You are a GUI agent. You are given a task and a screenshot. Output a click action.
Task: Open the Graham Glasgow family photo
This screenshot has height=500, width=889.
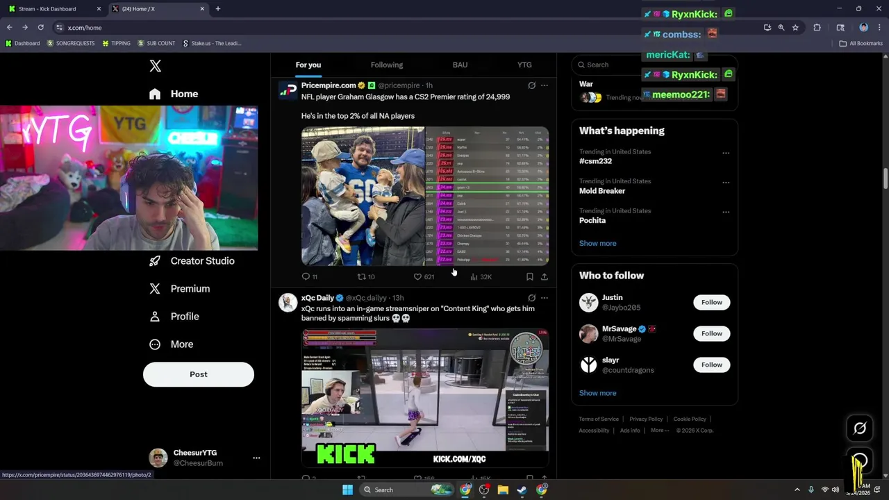pyautogui.click(x=363, y=196)
